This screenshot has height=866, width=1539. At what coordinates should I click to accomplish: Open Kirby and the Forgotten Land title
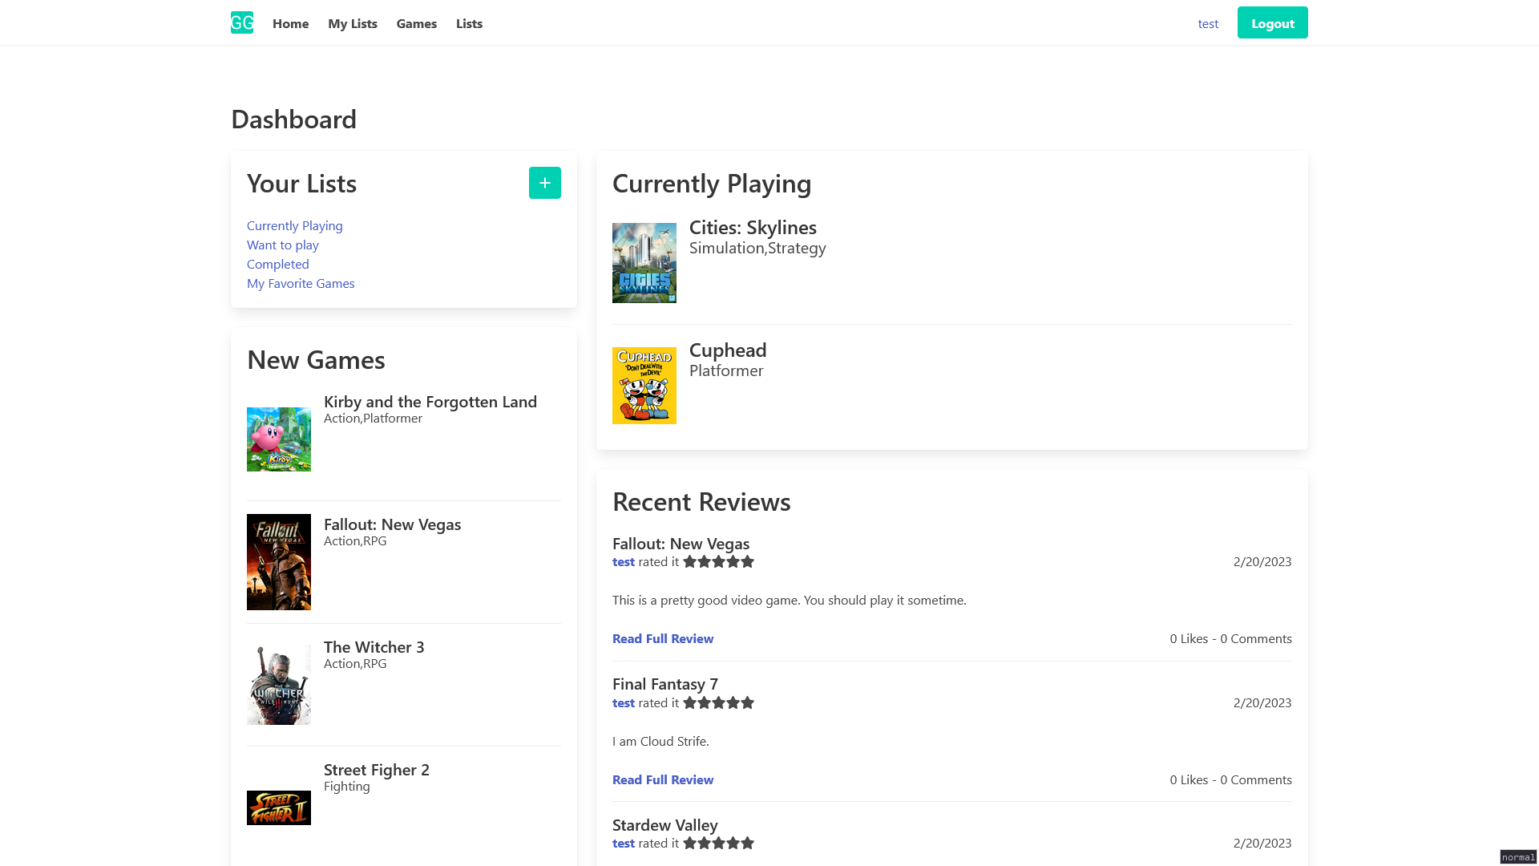[430, 402]
